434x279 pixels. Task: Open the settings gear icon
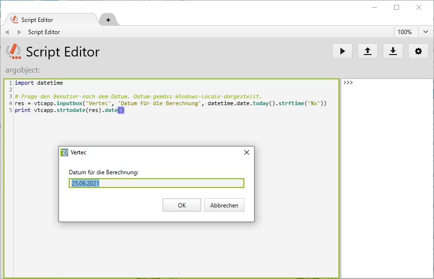tap(418, 51)
